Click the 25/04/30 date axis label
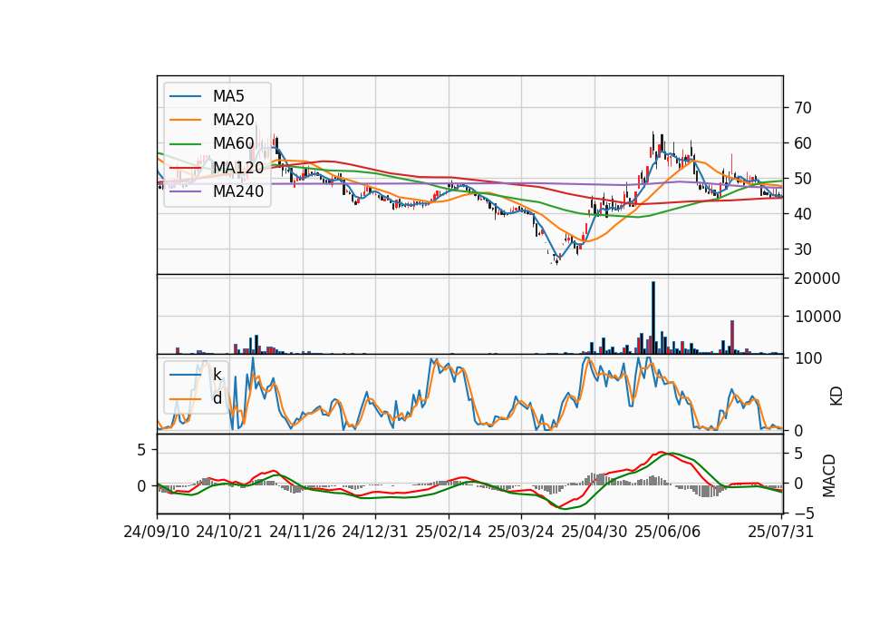Viewport: 870px width, 626px height. click(x=594, y=532)
